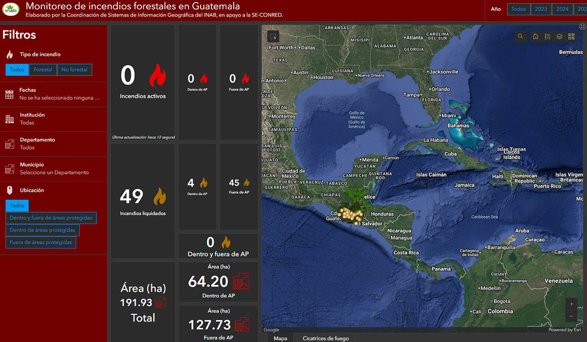
Task: Select the No forestal fire type filter
Action: (74, 70)
